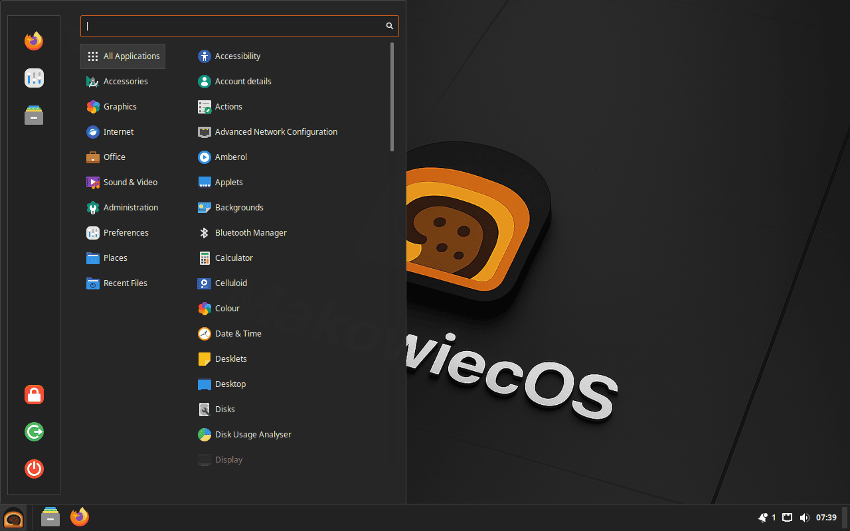Launch Disk Usage Analyser icon
Viewport: 850px width, 531px height.
205,435
